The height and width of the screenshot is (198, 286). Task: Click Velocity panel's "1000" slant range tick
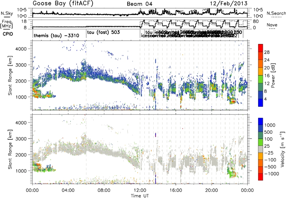pos(21,171)
